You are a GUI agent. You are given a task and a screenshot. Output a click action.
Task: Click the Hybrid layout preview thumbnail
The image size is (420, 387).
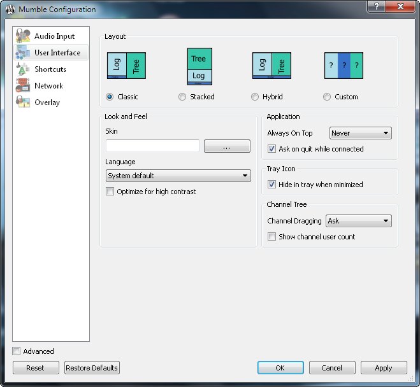tap(272, 66)
